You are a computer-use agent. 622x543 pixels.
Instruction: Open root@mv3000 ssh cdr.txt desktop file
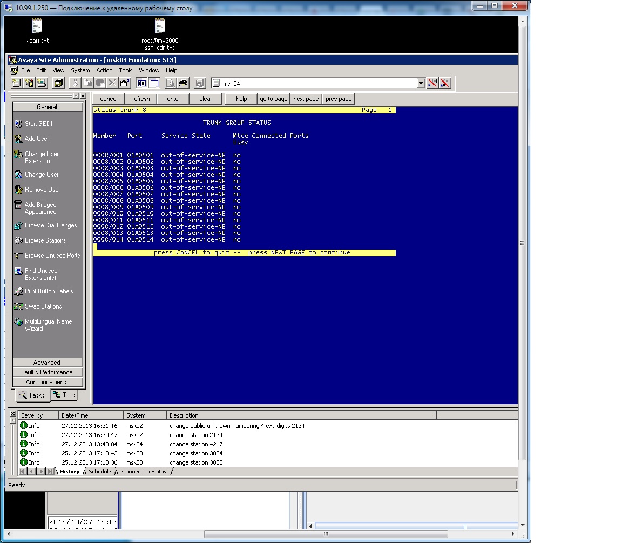pyautogui.click(x=160, y=35)
